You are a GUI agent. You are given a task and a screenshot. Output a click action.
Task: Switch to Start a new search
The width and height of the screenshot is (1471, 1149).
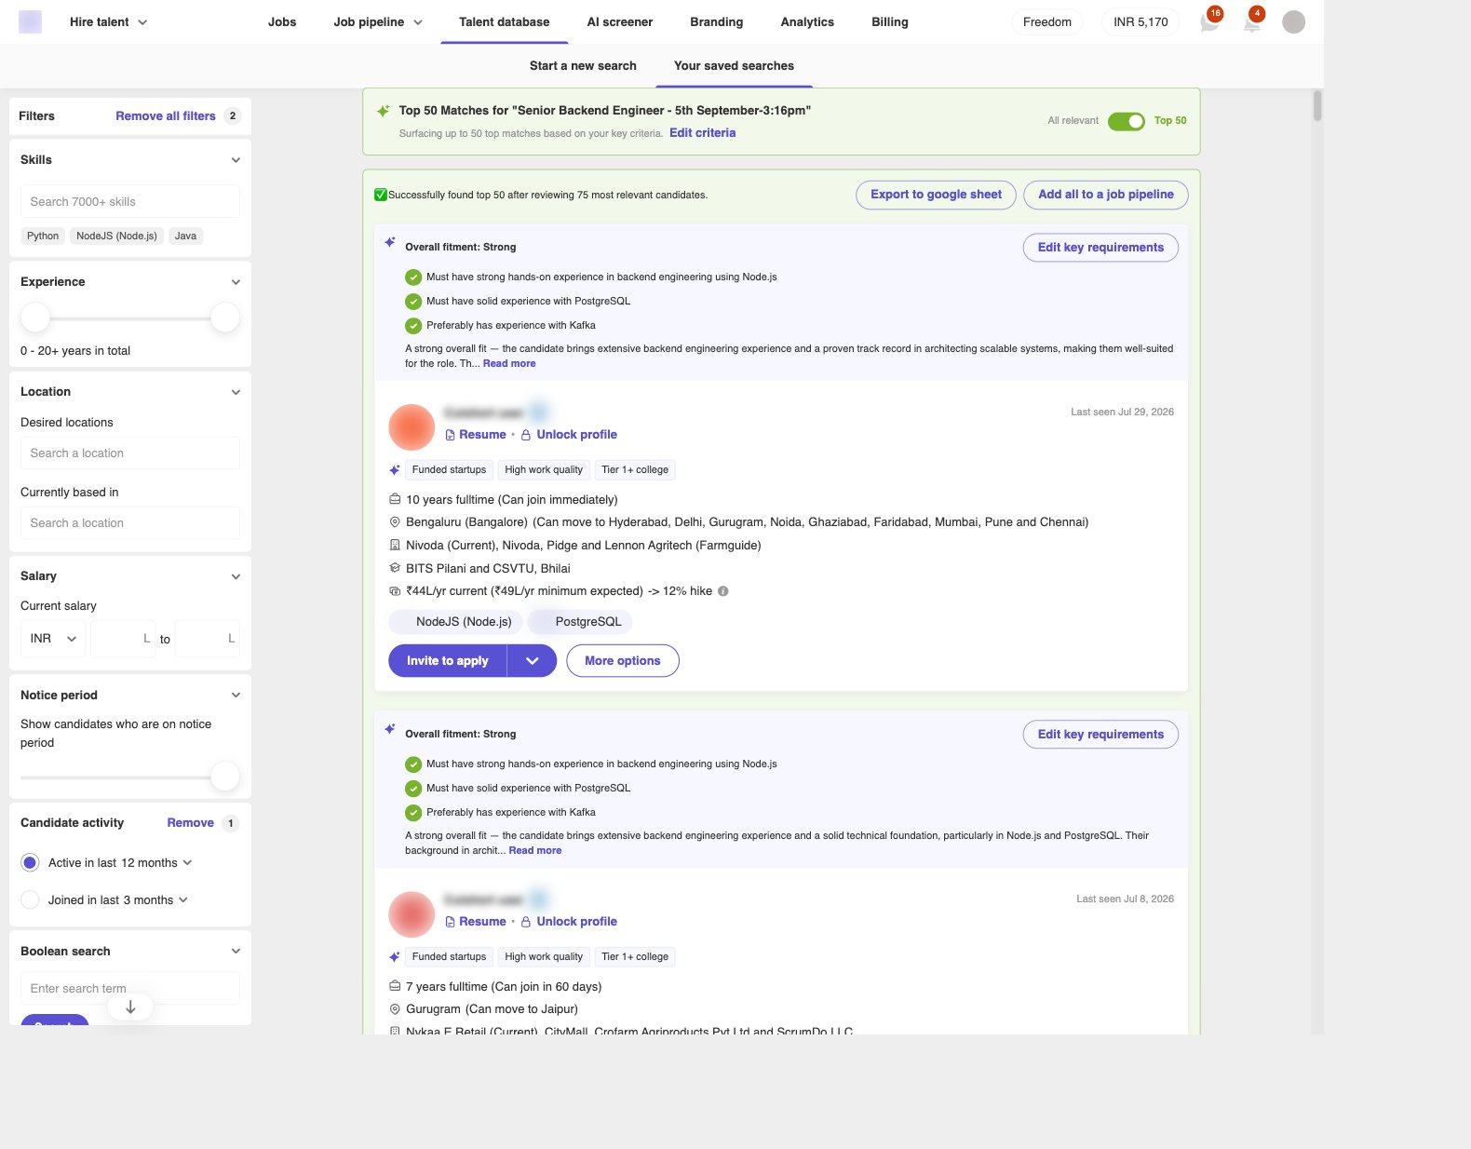tap(583, 66)
